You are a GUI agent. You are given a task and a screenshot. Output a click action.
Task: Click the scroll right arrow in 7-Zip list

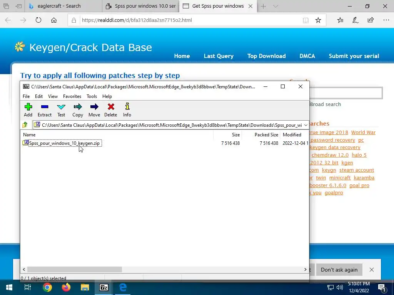point(305,269)
